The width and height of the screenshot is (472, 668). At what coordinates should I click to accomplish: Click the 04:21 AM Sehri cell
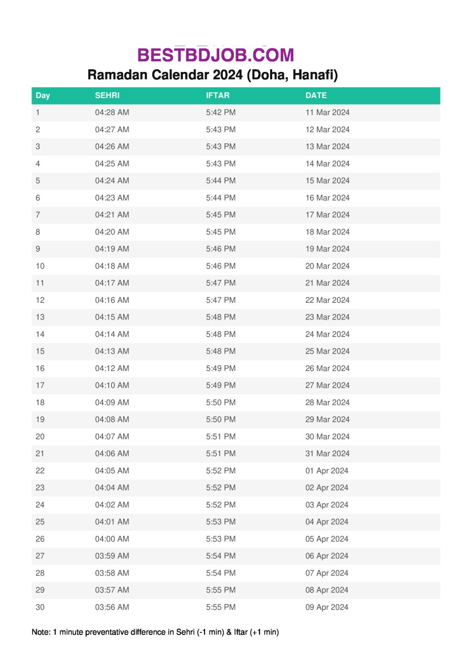[112, 215]
